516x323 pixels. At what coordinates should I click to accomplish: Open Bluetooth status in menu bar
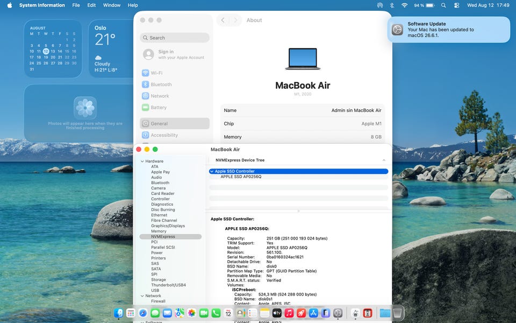(x=392, y=5)
